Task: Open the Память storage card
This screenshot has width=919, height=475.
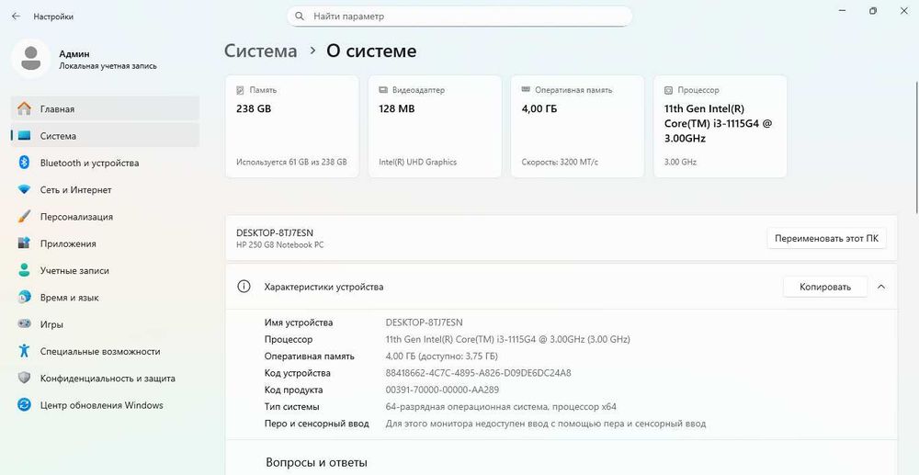Action: tap(291, 126)
